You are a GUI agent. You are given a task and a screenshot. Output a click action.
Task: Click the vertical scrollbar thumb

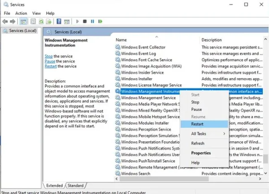265,159
